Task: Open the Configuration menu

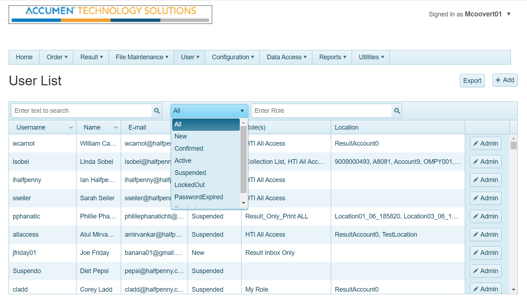Action: tap(233, 57)
